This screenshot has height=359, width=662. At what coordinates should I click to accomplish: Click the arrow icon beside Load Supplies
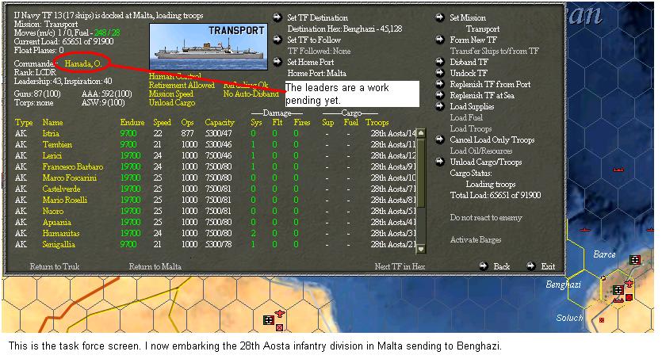point(440,106)
